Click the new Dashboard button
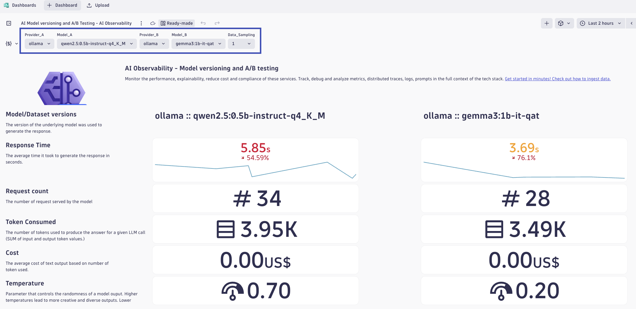636x309 pixels. [62, 5]
